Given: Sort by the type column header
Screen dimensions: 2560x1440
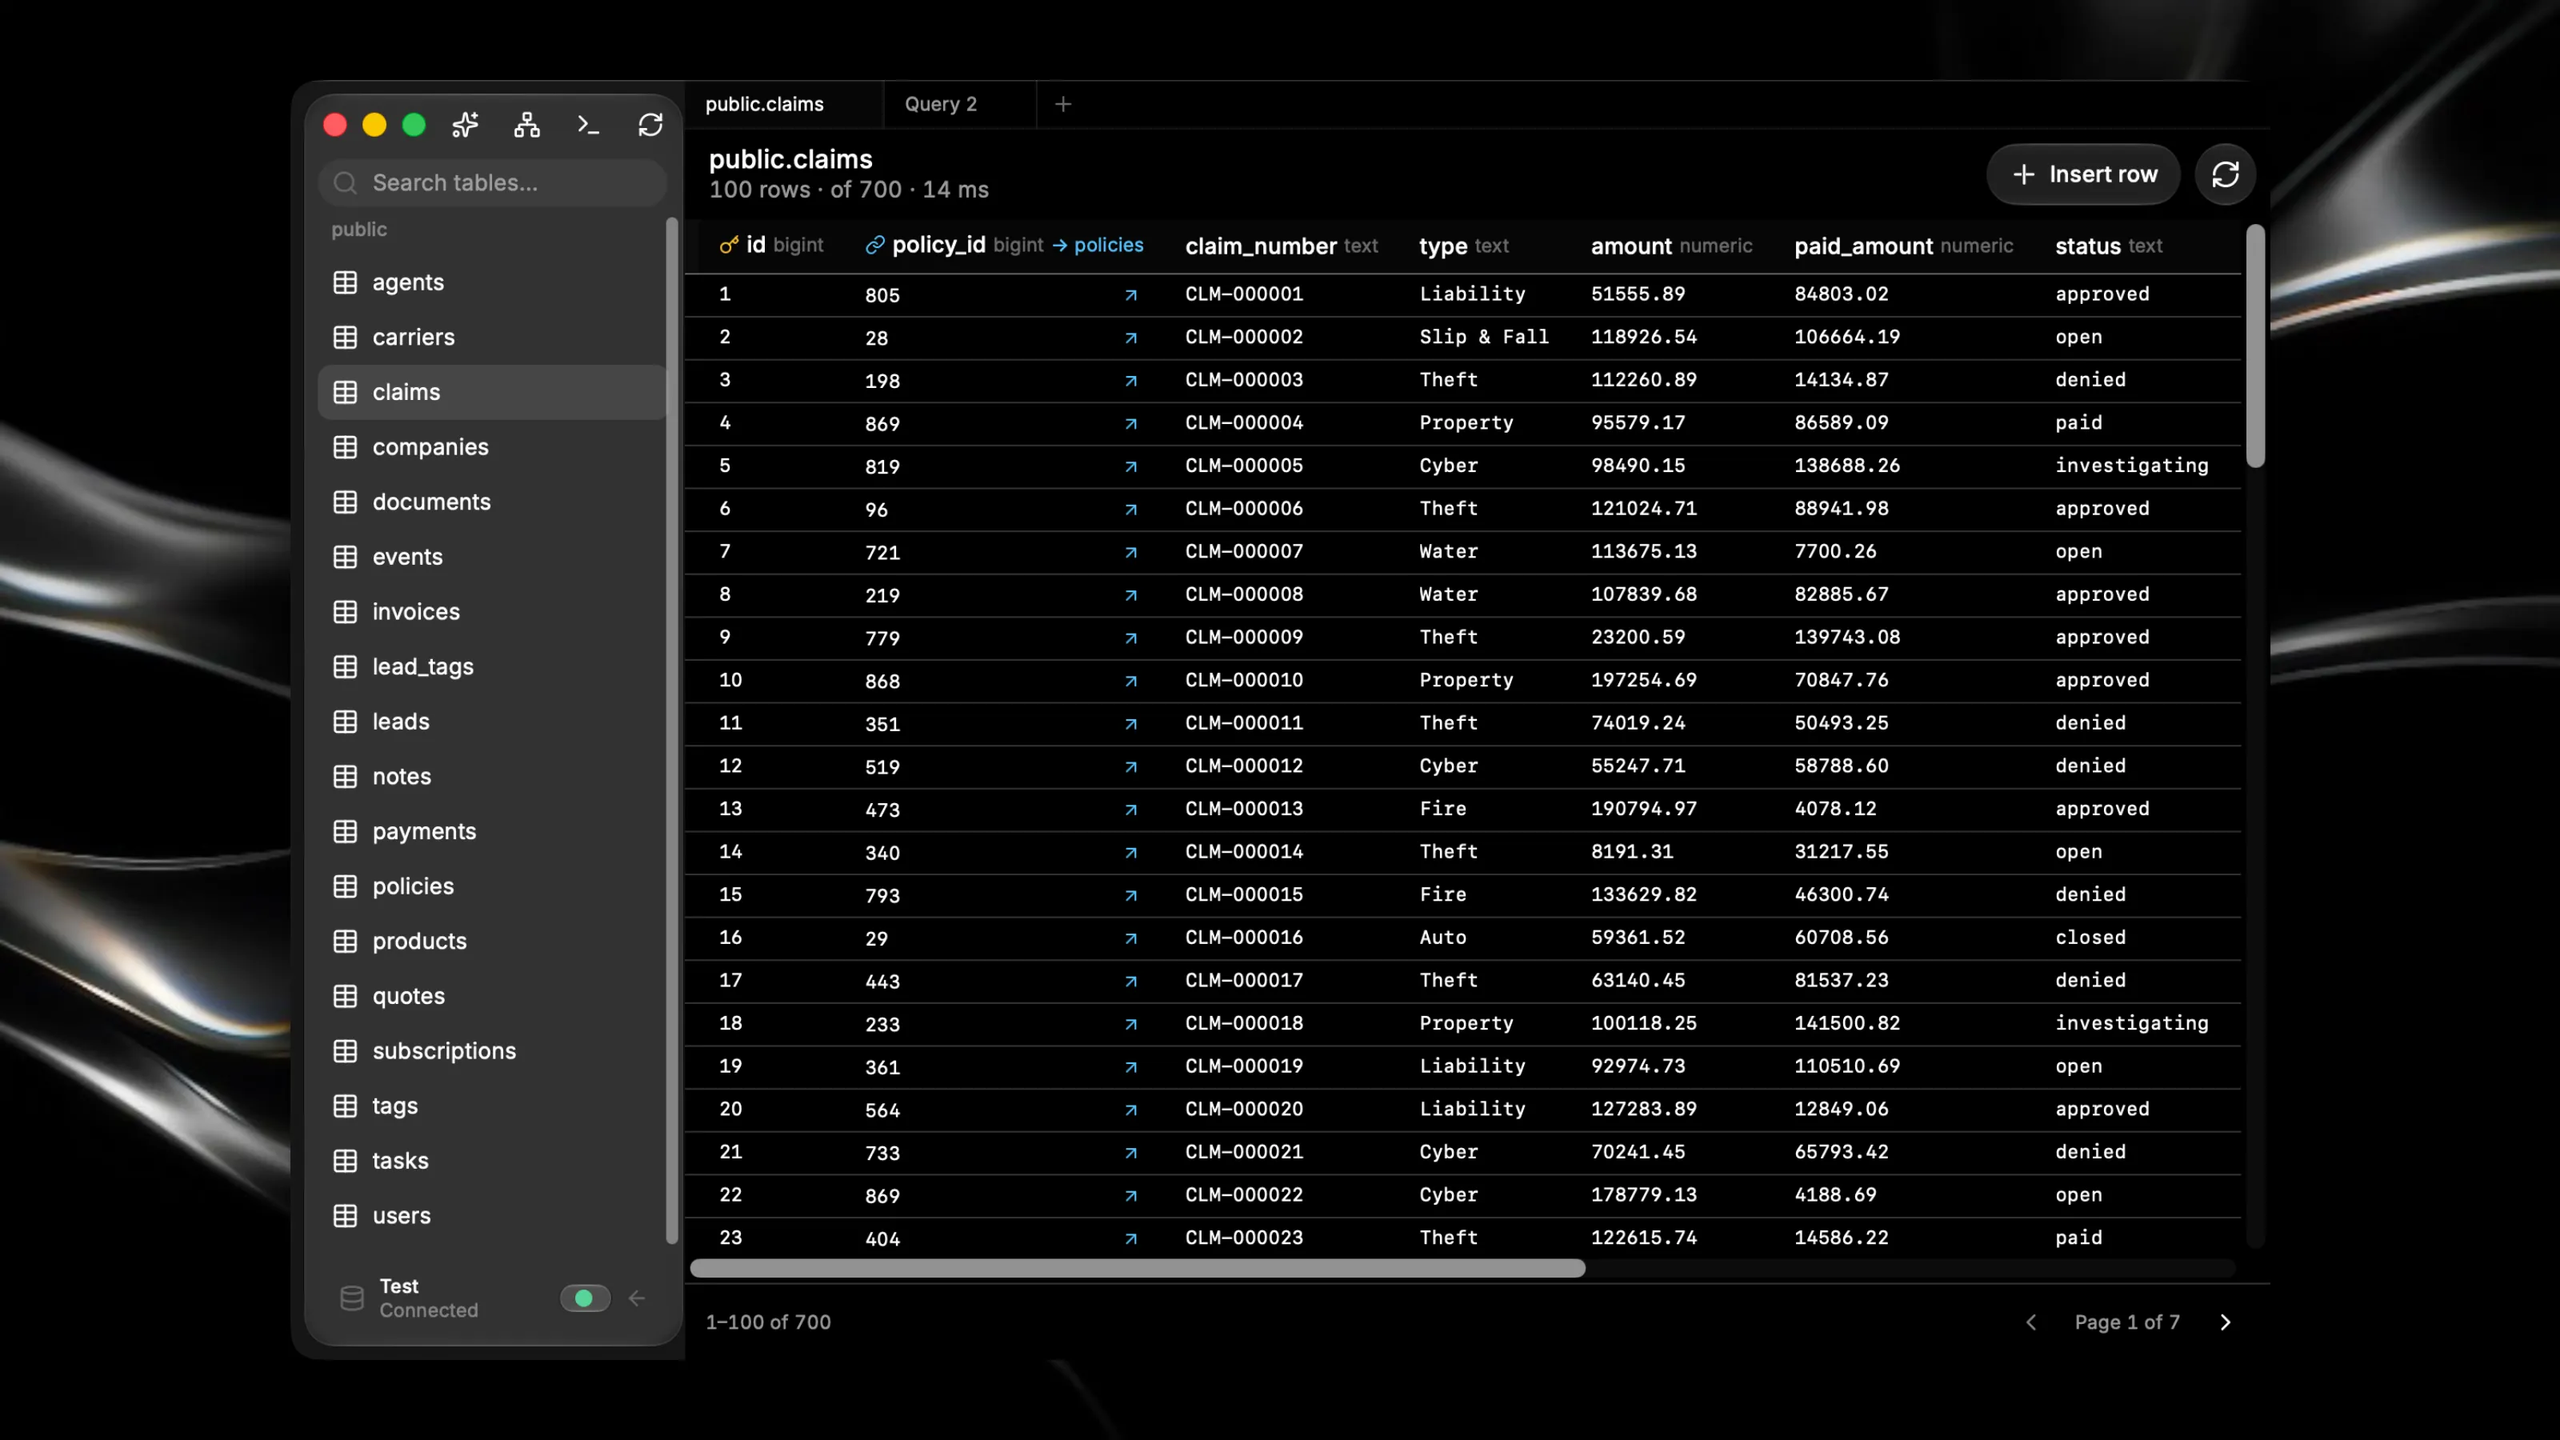Looking at the screenshot, I should [1463, 246].
